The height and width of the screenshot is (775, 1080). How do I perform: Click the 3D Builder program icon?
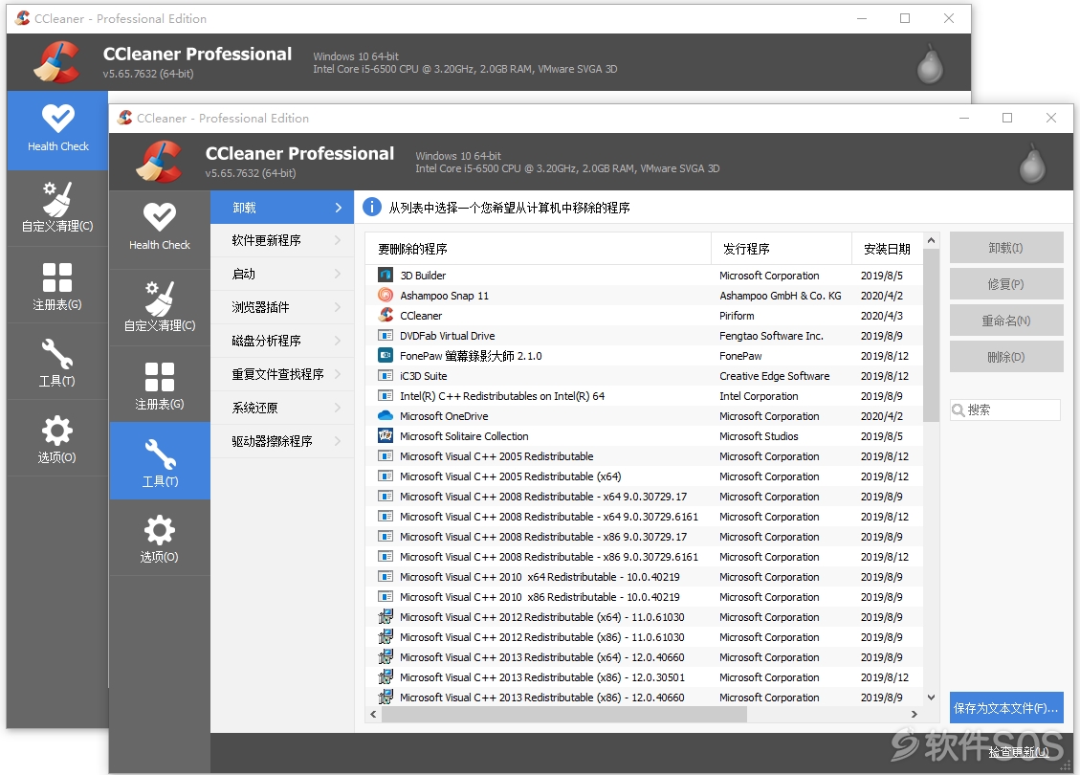(x=386, y=275)
